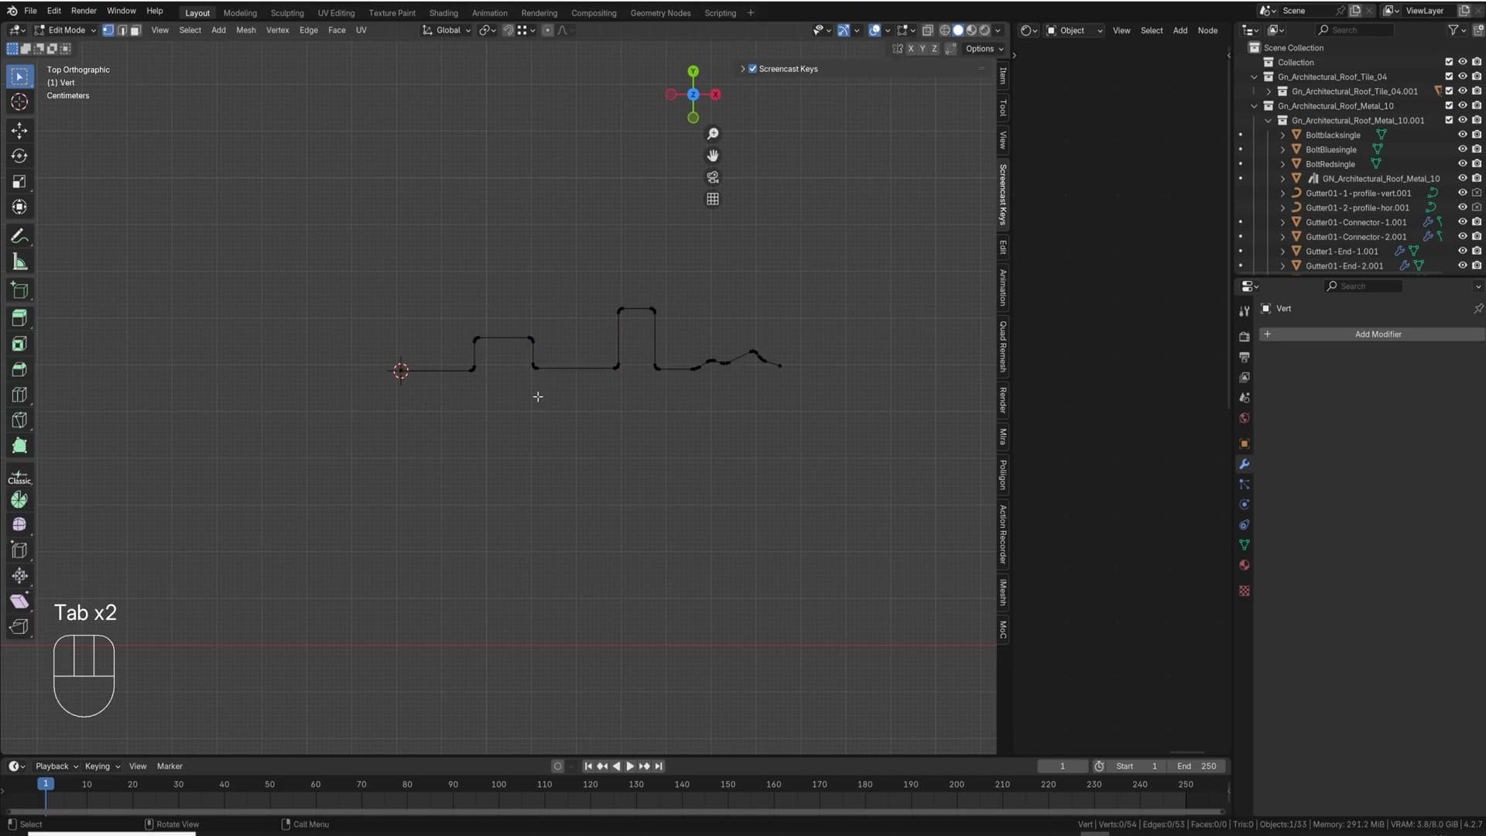Jump to the end frame
1486x836 pixels.
pos(659,766)
